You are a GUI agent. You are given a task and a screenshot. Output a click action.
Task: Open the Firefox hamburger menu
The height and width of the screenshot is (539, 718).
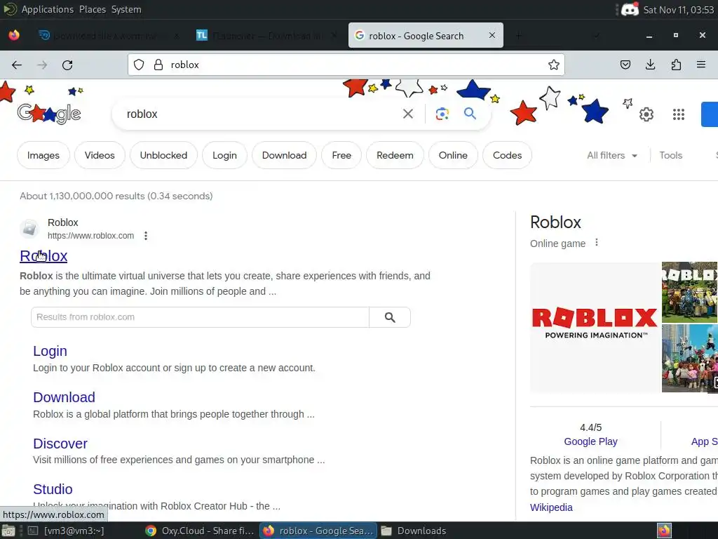(701, 65)
